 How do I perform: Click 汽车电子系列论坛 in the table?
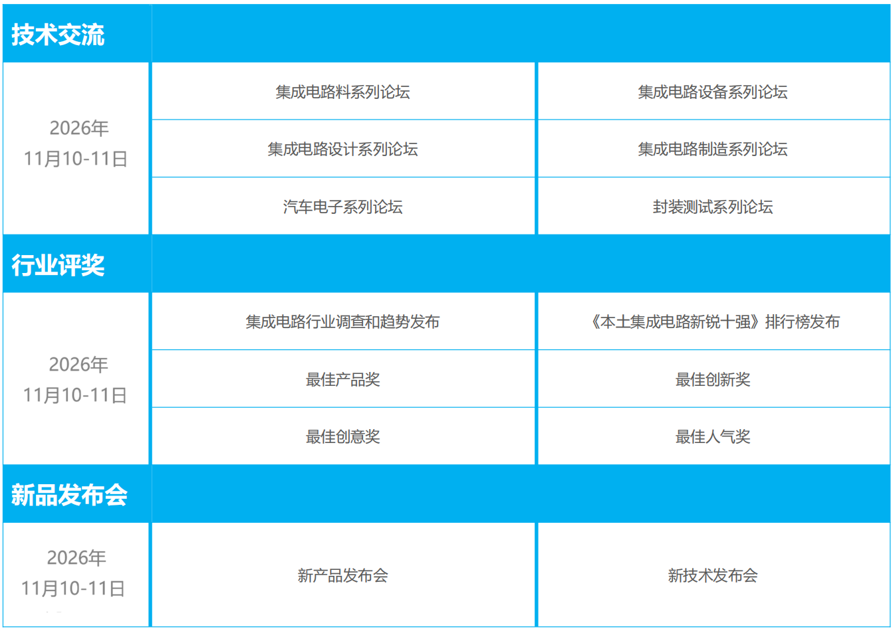click(342, 207)
